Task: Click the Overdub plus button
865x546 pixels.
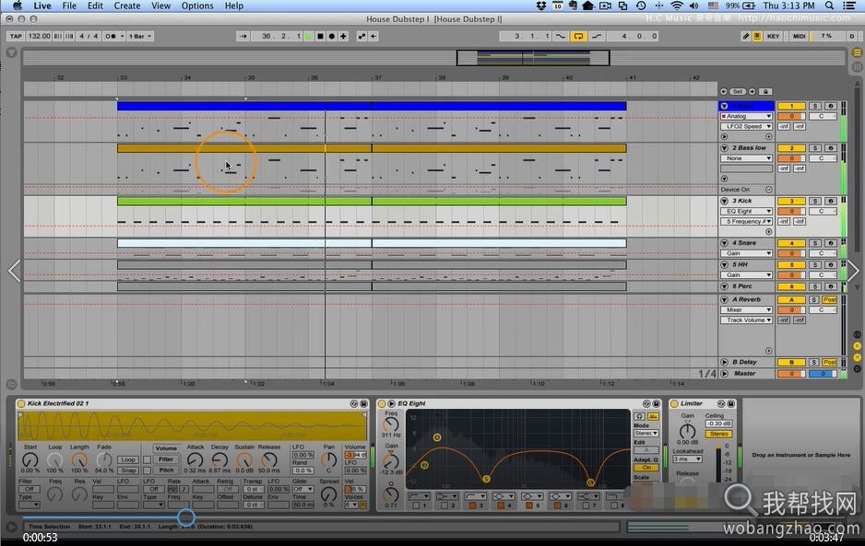Action: pyautogui.click(x=344, y=36)
